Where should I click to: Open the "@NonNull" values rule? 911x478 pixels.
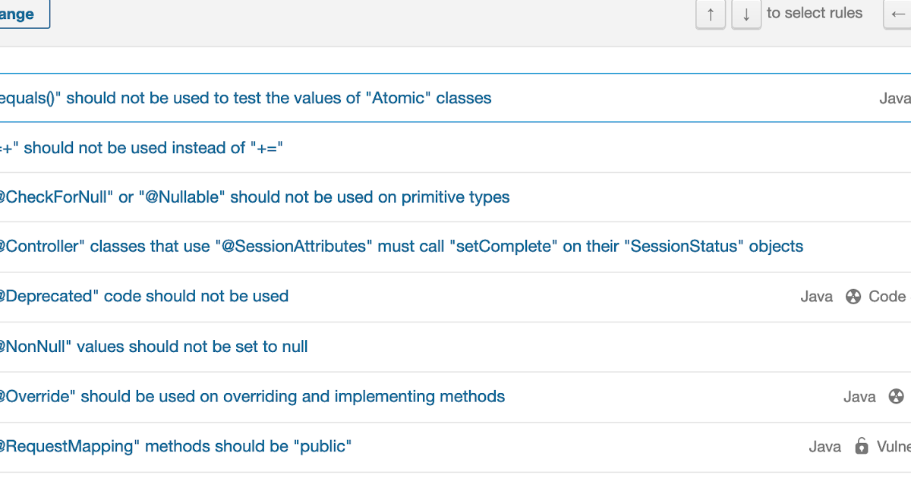tap(152, 346)
